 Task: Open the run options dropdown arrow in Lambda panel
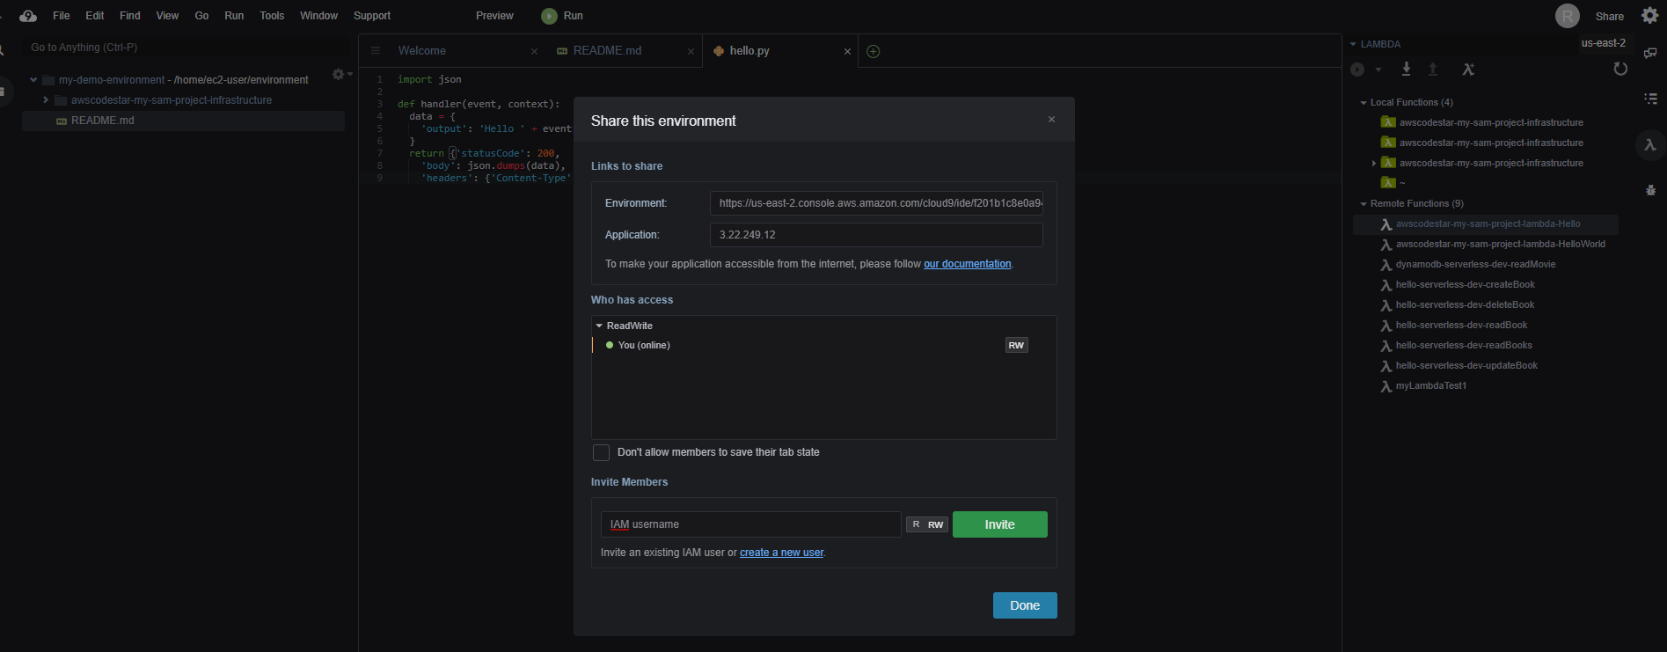pos(1378,70)
